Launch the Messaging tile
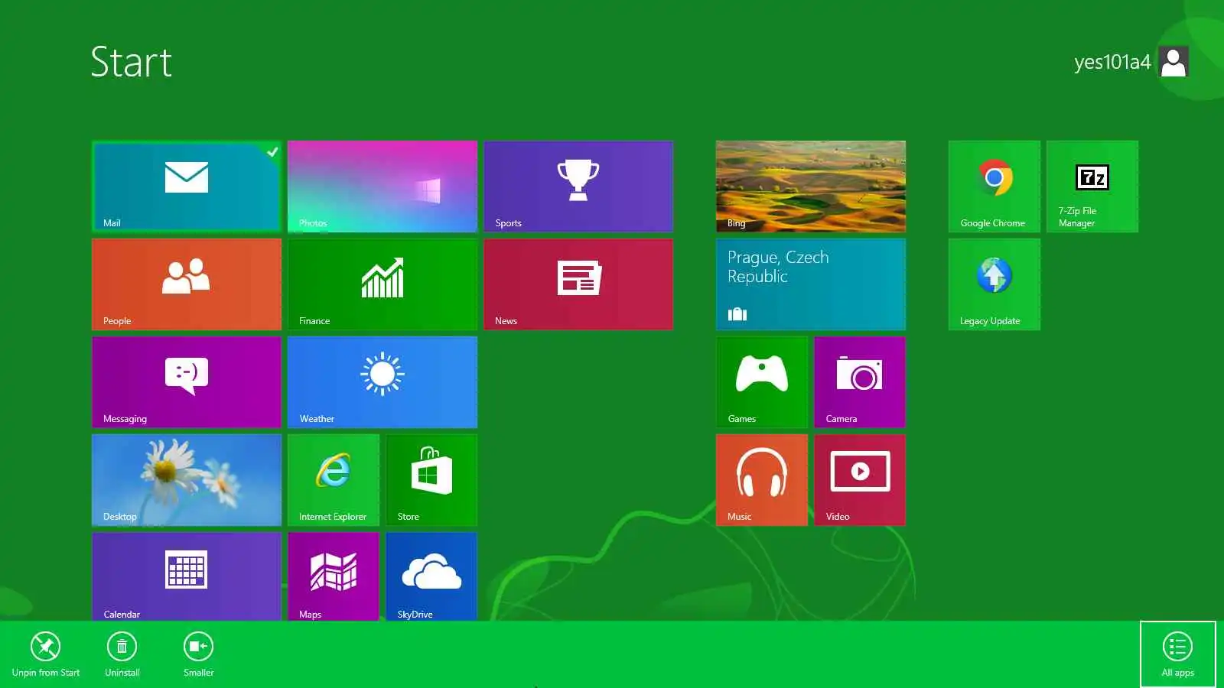This screenshot has width=1224, height=688. pyautogui.click(x=187, y=382)
